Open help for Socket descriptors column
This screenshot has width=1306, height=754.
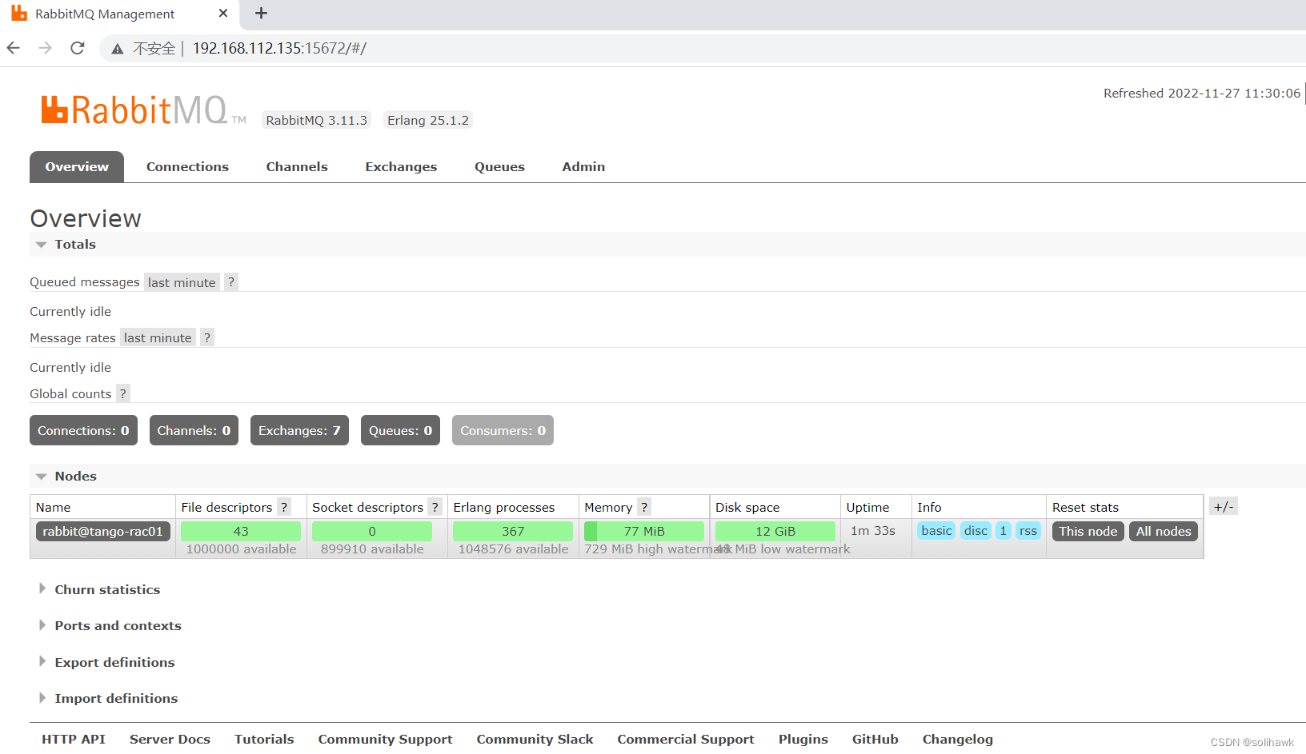tap(435, 507)
